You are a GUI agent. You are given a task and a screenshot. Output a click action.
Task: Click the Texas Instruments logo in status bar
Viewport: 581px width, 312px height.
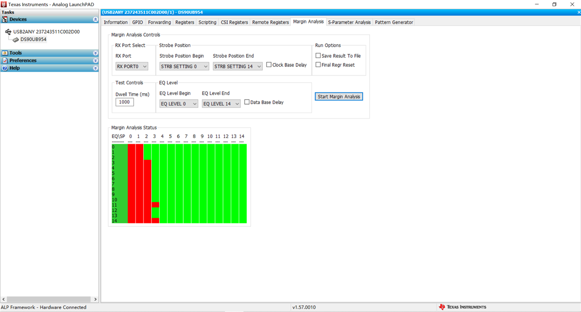(x=442, y=307)
